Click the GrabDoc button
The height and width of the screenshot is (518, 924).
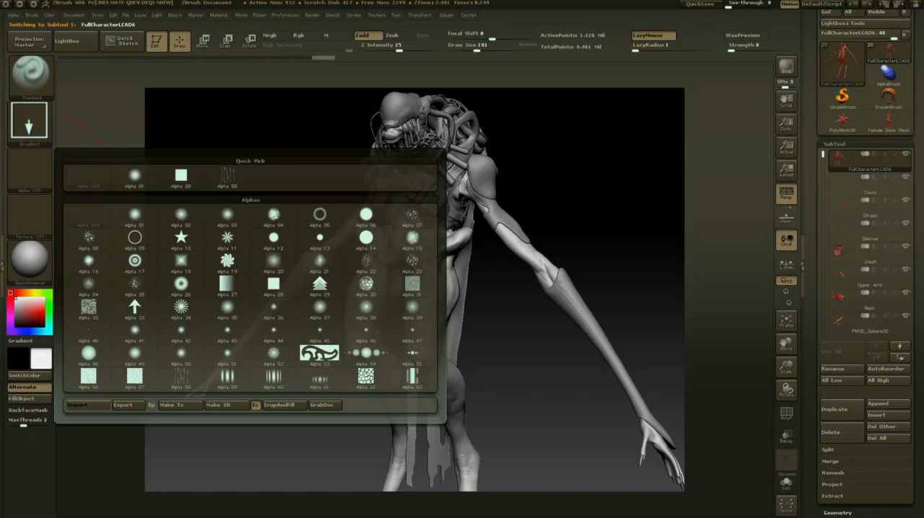click(325, 405)
